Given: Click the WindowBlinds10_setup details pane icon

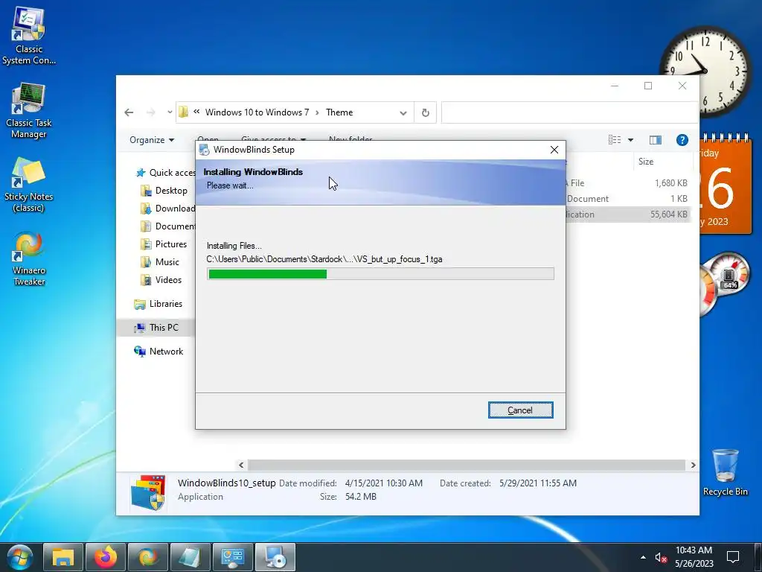Looking at the screenshot, I should coord(148,493).
